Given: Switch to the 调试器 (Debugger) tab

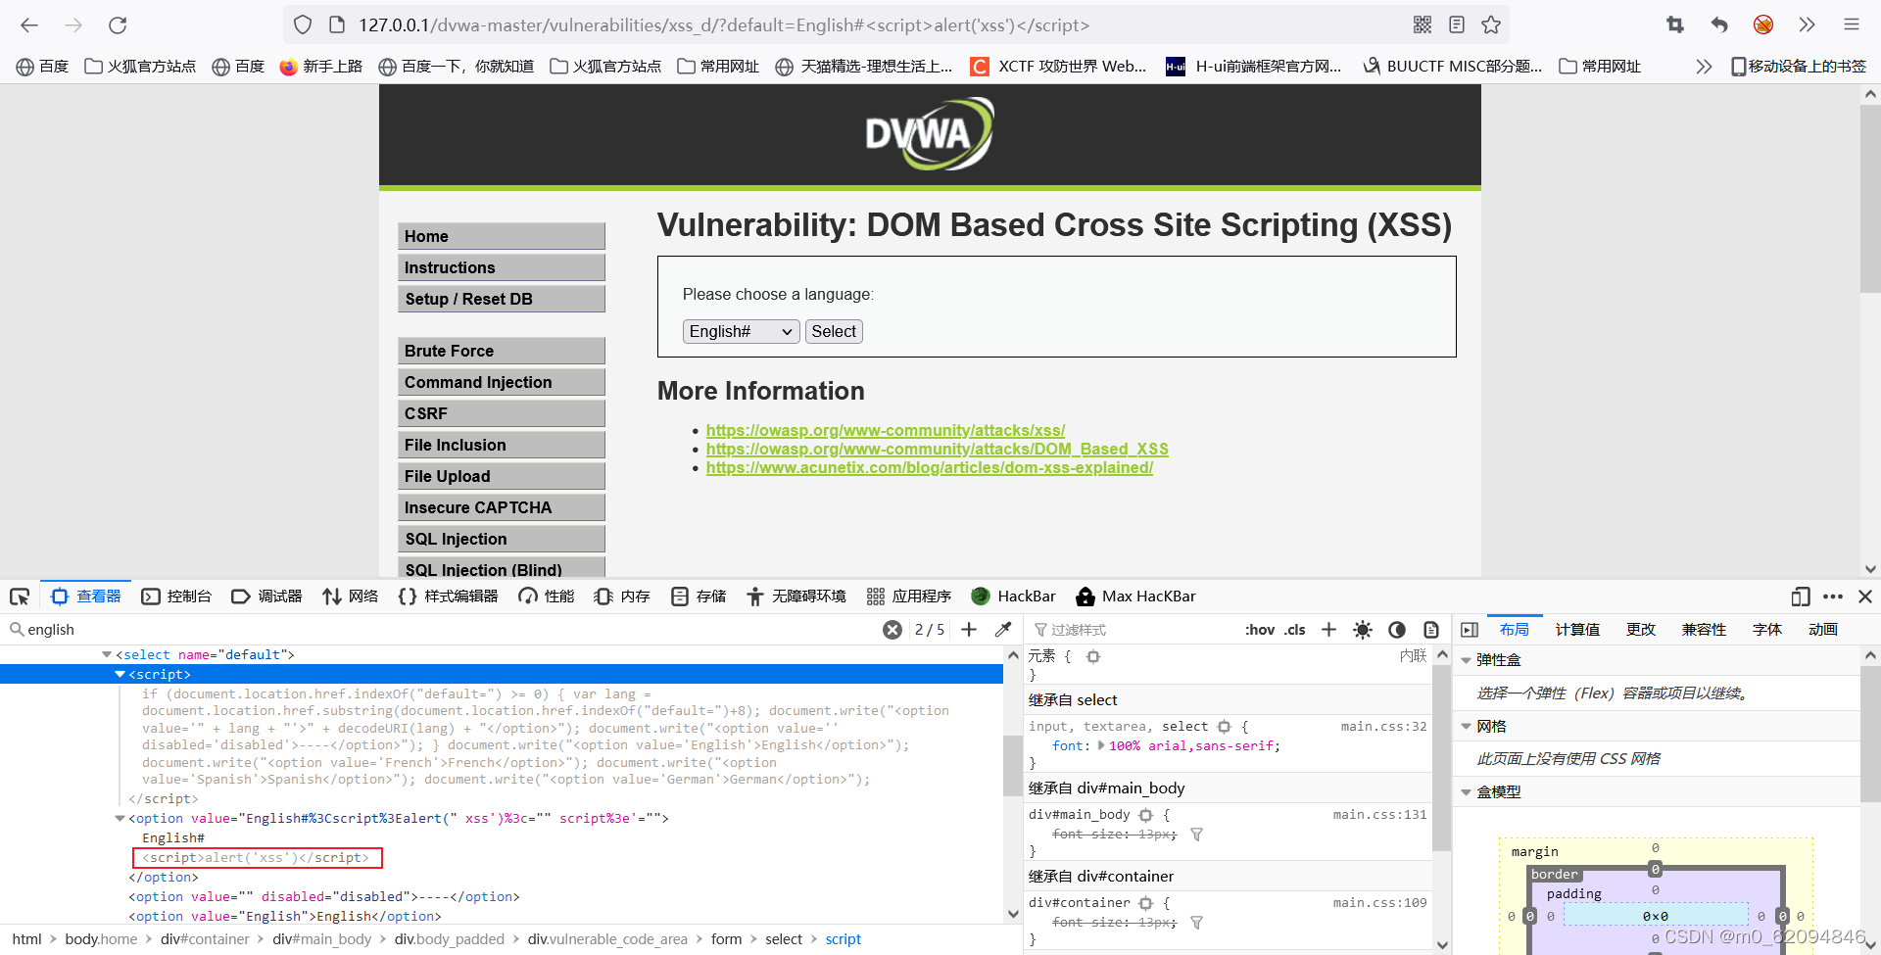Looking at the screenshot, I should (266, 597).
